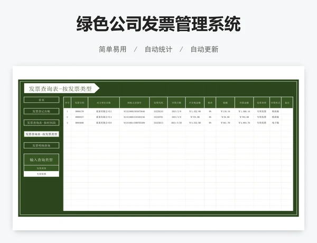This screenshot has width=317, height=243.
Task: Select the 序号 column header
Action: click(x=67, y=102)
